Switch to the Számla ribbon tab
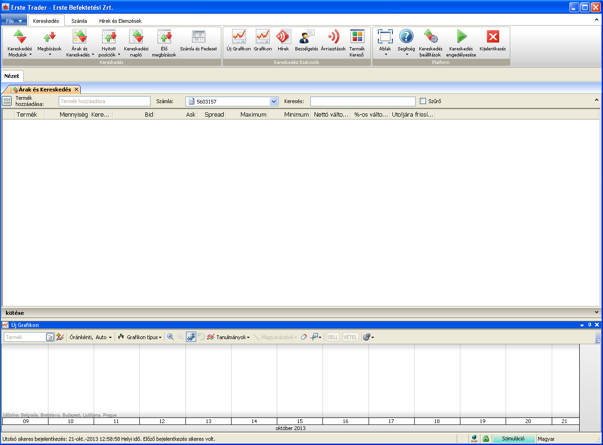 click(x=79, y=21)
